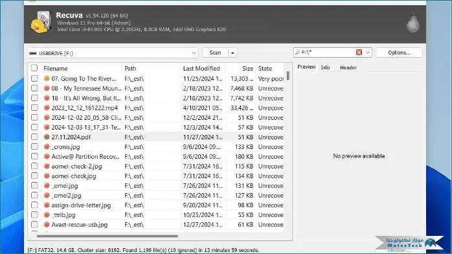Check the box for 27.11.2024.pdf
Screen dimensions: 452x254
34,137
